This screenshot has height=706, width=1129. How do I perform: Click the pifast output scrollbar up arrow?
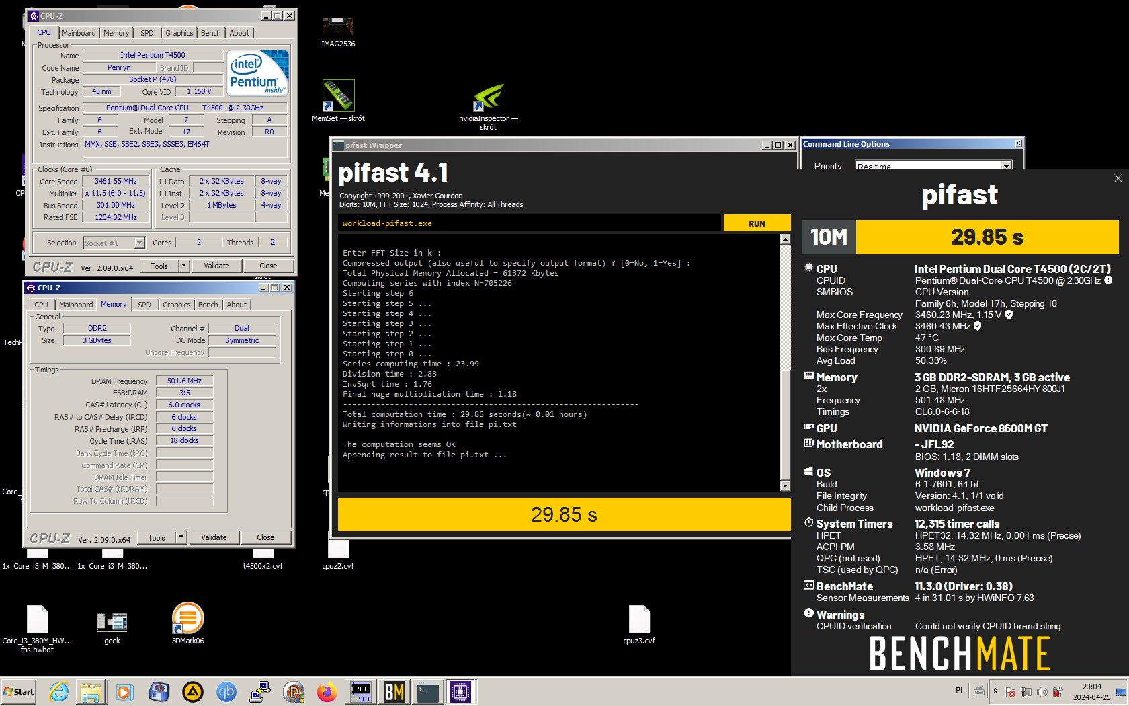point(785,239)
